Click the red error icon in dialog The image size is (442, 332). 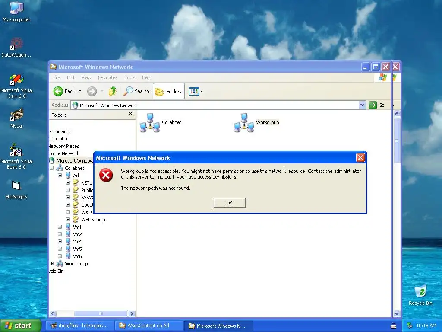click(106, 175)
